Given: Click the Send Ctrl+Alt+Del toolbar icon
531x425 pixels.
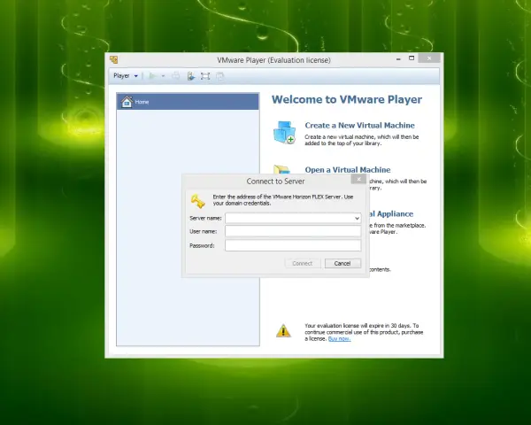Looking at the screenshot, I should (x=175, y=76).
